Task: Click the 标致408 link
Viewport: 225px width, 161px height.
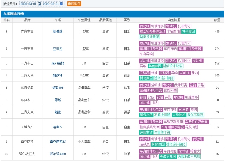Action: click(58, 88)
